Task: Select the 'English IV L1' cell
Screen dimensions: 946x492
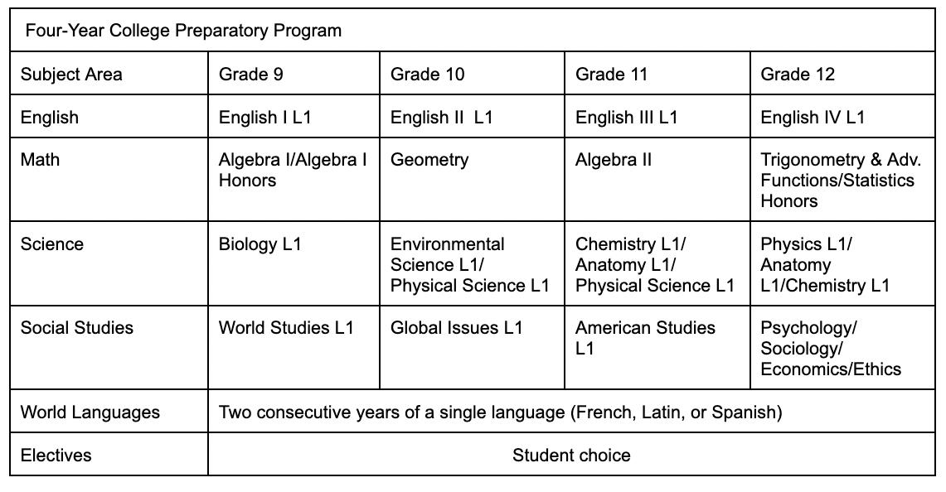Action: 813,118
